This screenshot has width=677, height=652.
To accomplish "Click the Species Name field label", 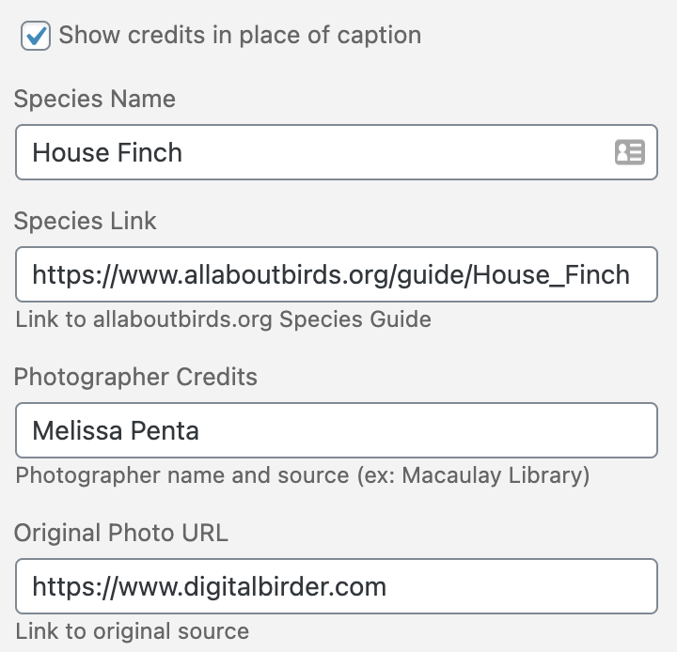I will 94,99.
